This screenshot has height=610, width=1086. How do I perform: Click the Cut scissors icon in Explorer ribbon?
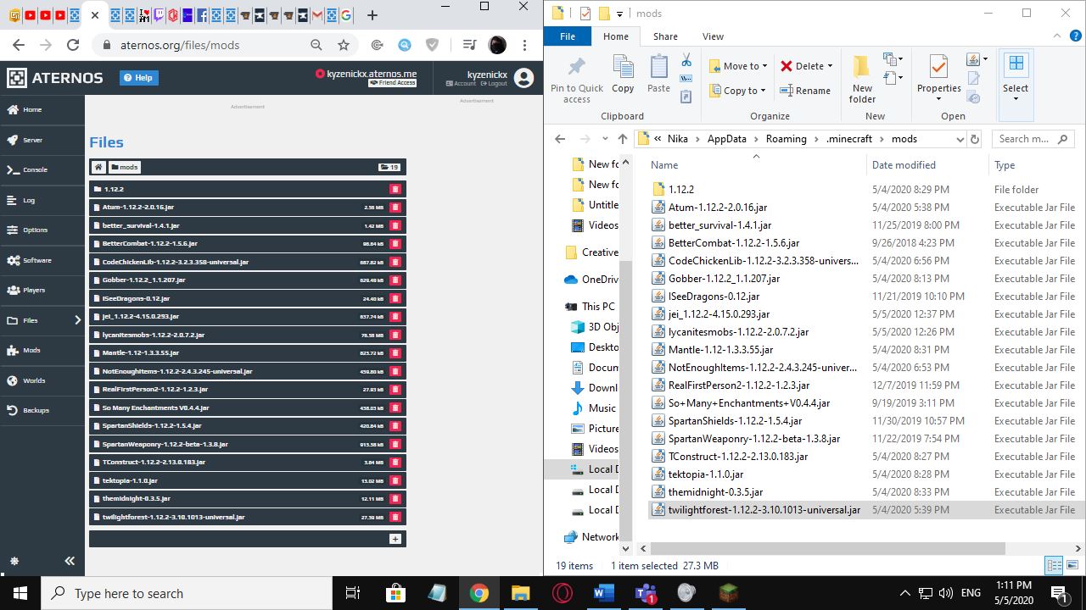tap(686, 60)
